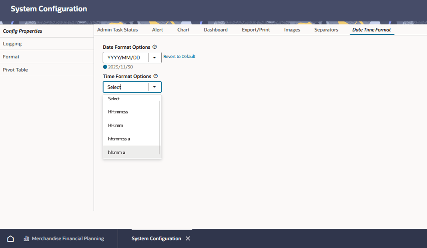The width and height of the screenshot is (427, 248).
Task: Open Logging in the sidebar
Action: (47, 44)
